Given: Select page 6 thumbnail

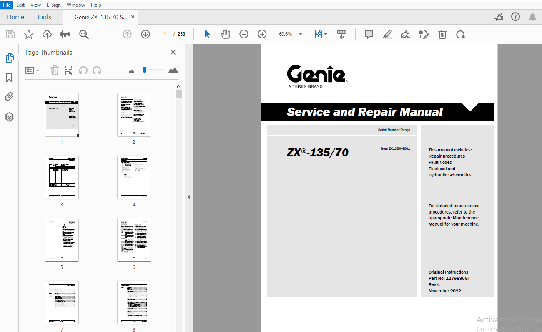Looking at the screenshot, I should 134,239.
